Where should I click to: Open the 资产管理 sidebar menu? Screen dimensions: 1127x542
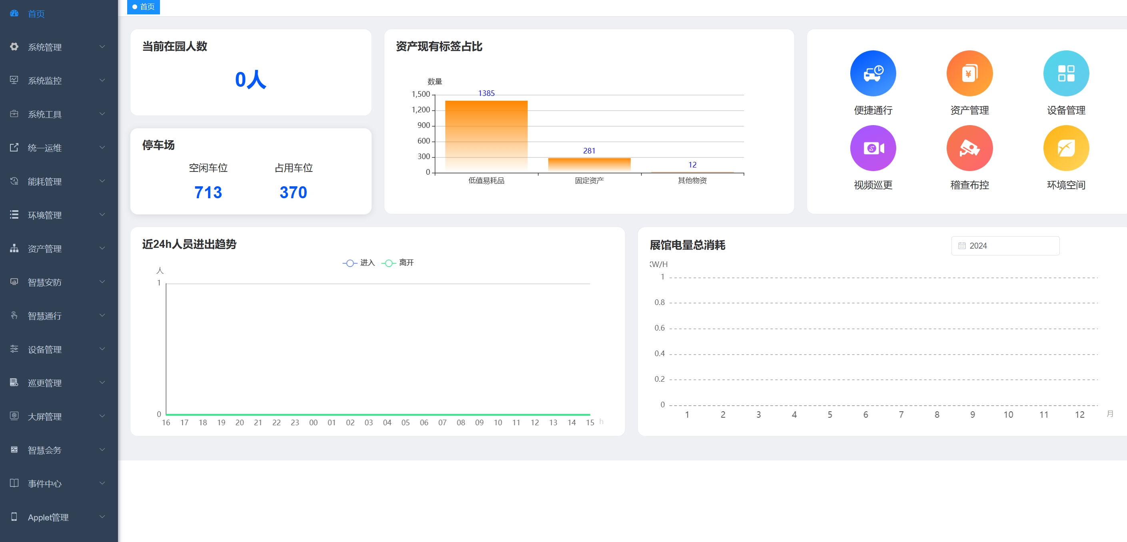59,248
